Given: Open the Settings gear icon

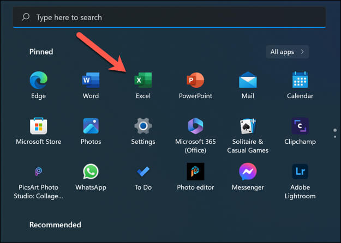Looking at the screenshot, I should click(x=143, y=126).
